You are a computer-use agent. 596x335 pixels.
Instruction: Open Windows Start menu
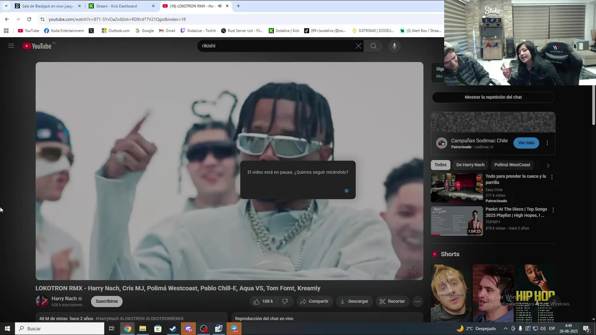pos(7,328)
